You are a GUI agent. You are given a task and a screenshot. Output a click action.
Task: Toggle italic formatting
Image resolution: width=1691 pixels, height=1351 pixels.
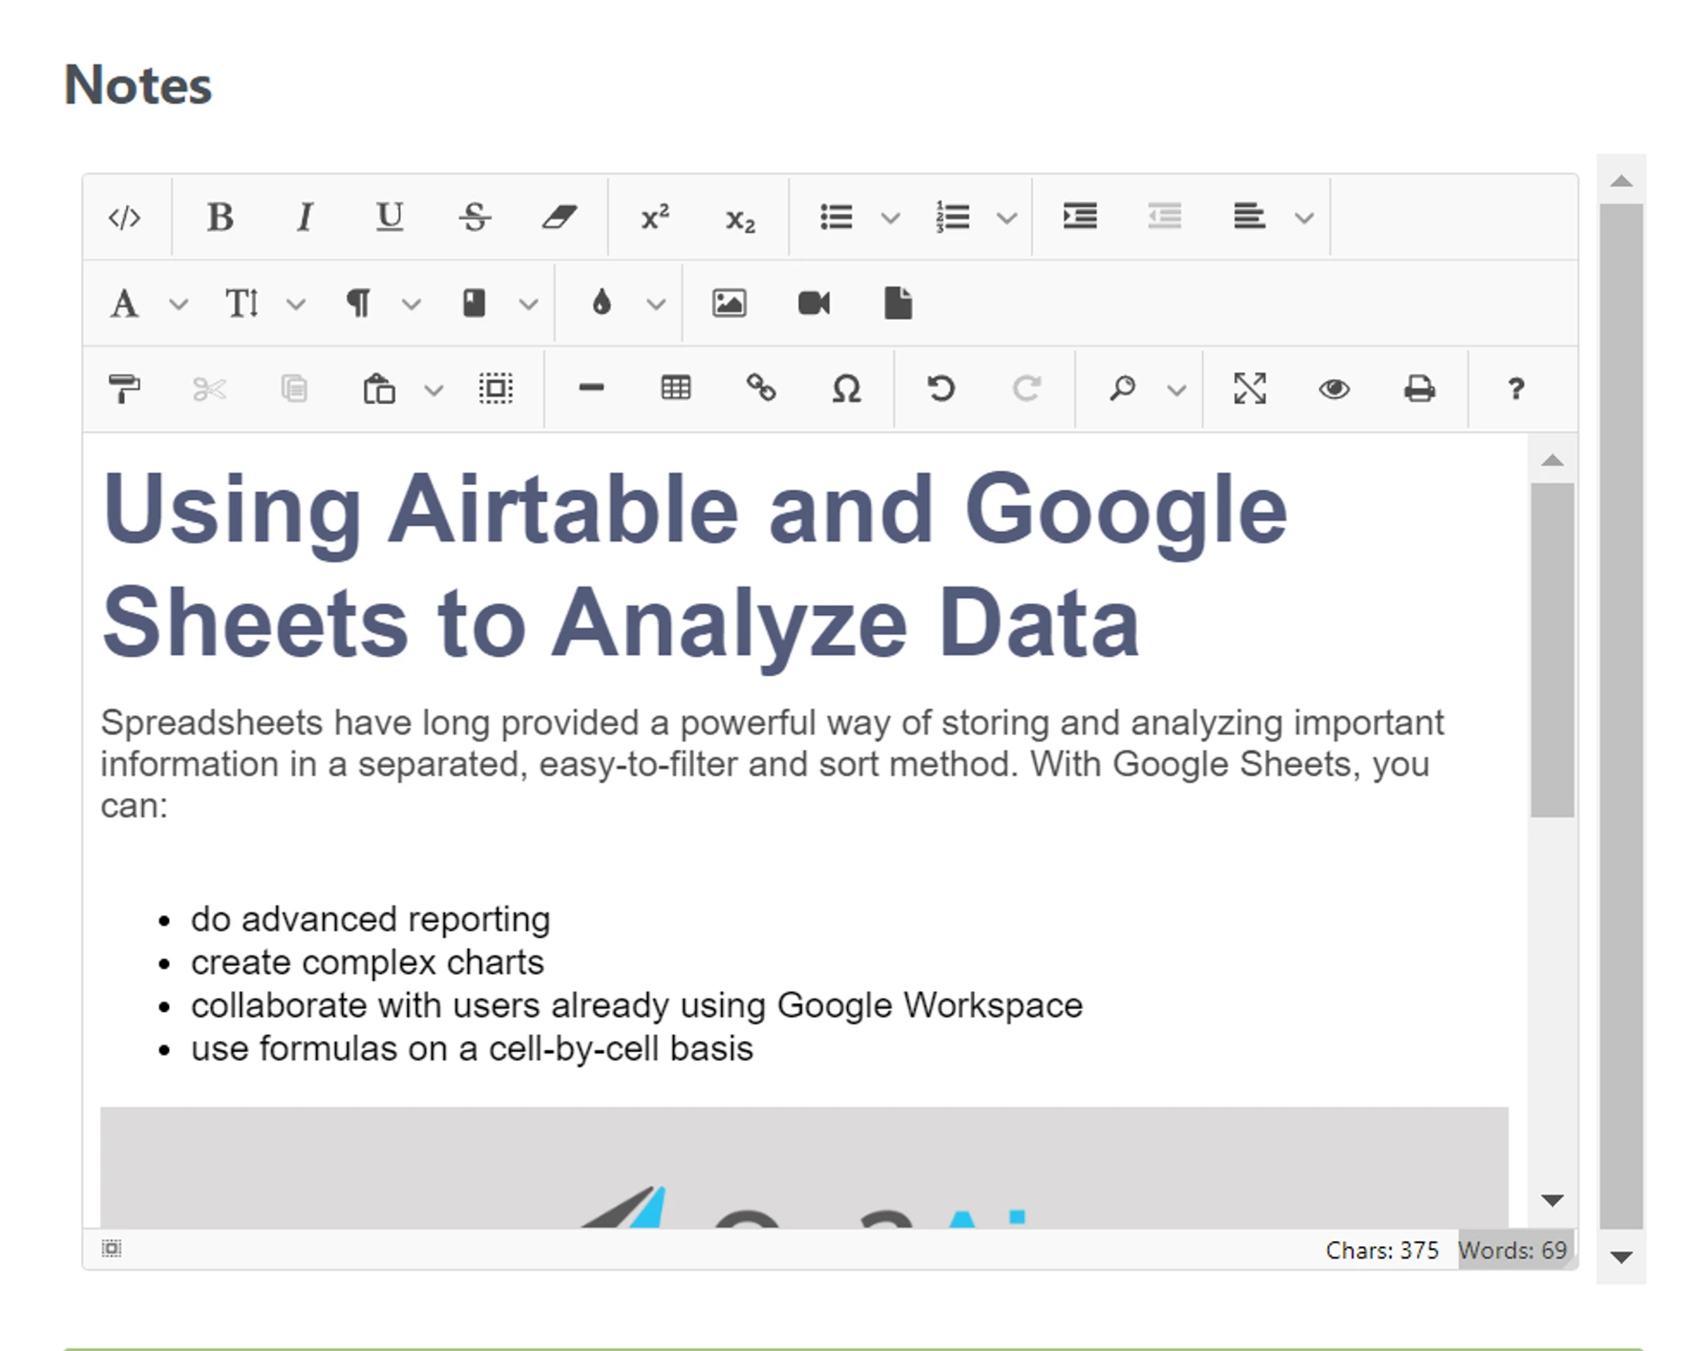coord(305,217)
